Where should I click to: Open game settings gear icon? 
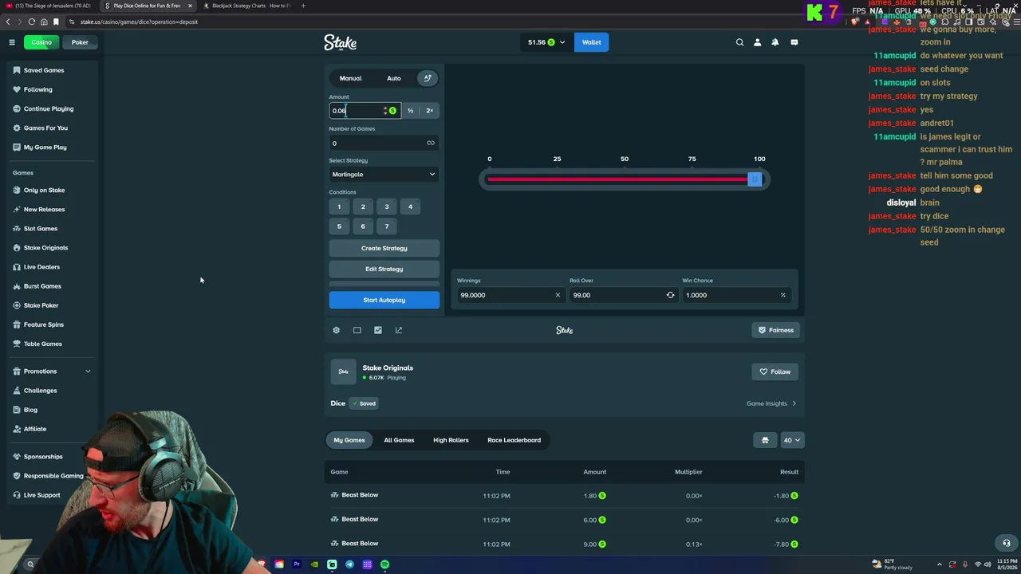click(336, 330)
